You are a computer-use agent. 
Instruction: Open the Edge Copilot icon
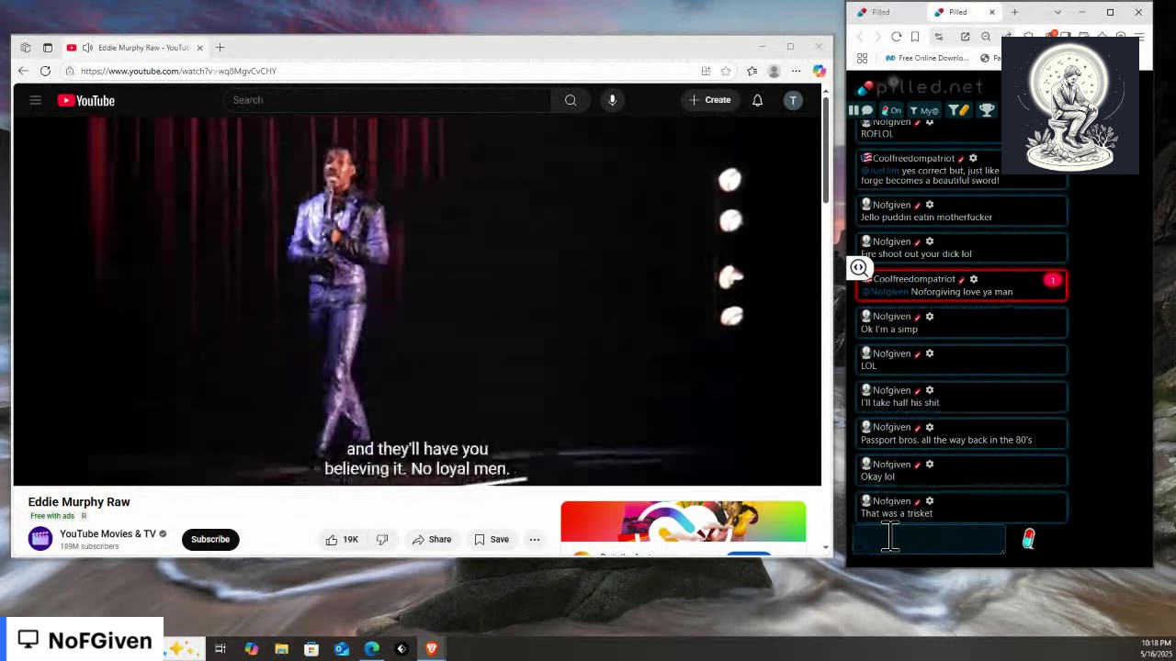coord(819,71)
